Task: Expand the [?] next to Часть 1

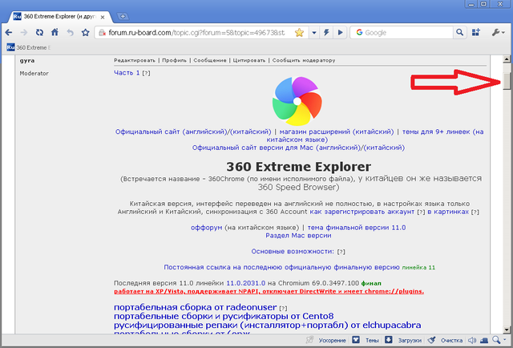Action: tap(146, 73)
